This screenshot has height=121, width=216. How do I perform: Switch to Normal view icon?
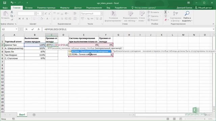coord(168,119)
